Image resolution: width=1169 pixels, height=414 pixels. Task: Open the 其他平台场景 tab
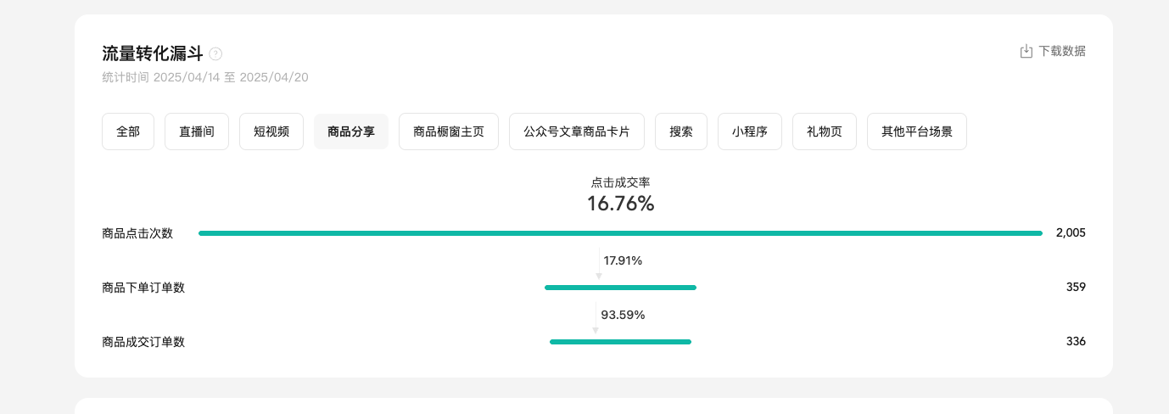pyautogui.click(x=917, y=131)
